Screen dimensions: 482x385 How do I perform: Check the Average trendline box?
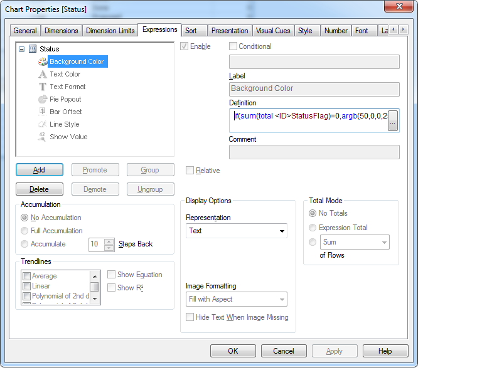(x=27, y=276)
